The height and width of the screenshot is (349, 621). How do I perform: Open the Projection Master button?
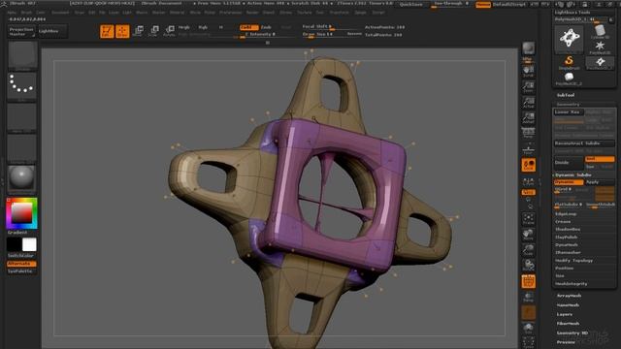[x=21, y=32]
